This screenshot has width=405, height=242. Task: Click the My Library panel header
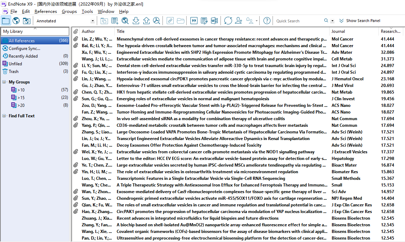click(x=35, y=31)
